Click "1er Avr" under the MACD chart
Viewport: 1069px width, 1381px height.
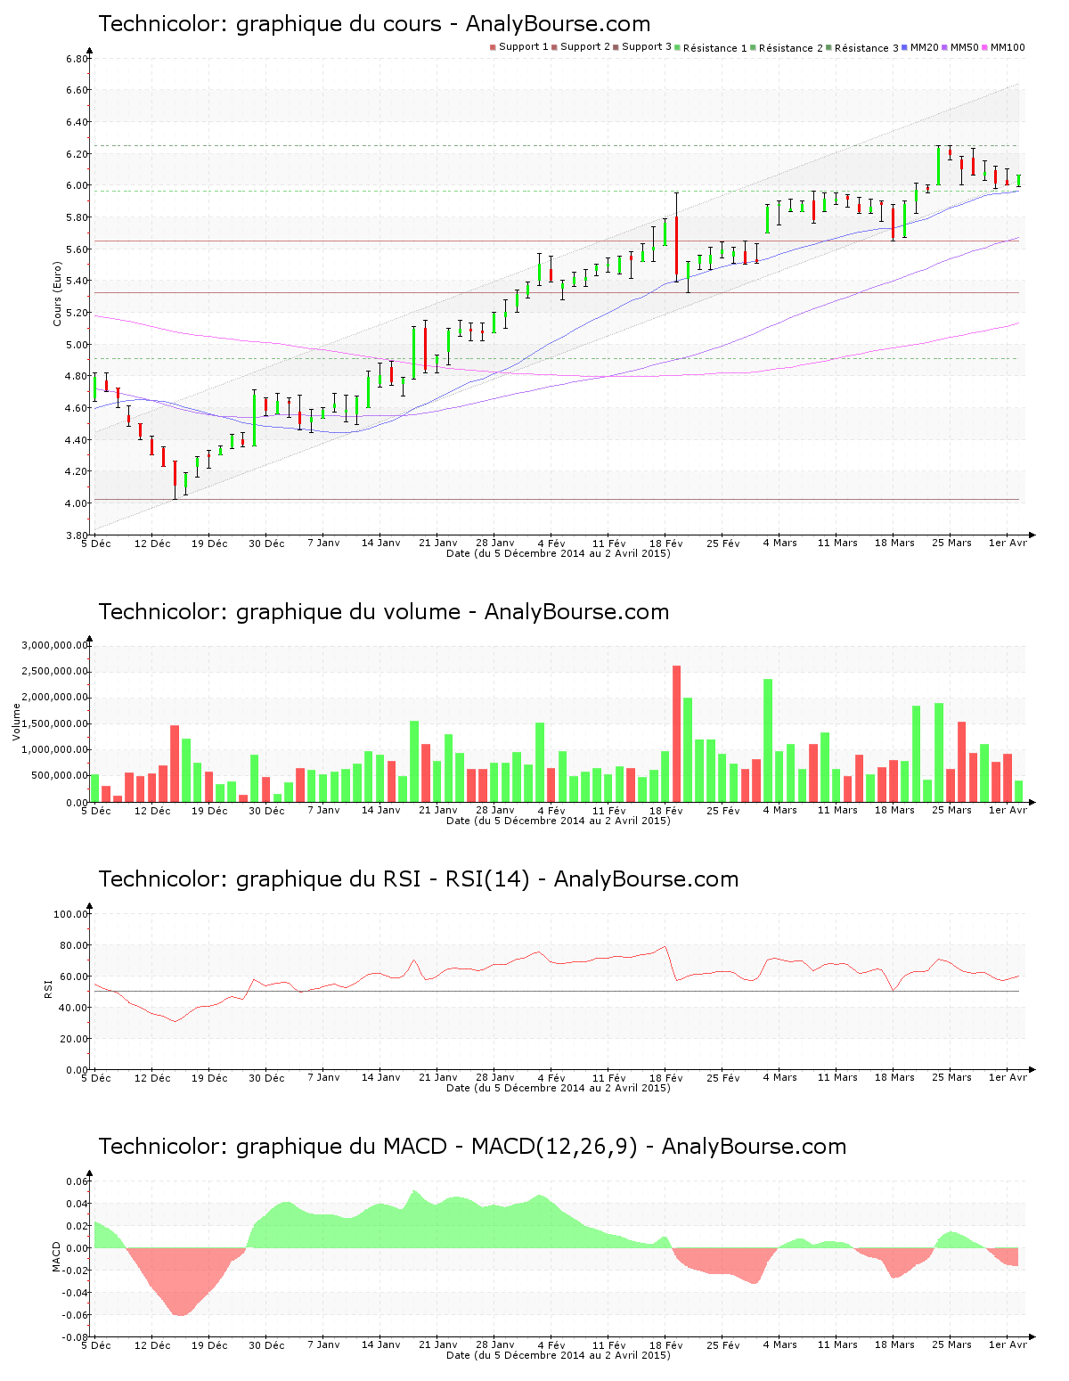[x=1008, y=1345]
